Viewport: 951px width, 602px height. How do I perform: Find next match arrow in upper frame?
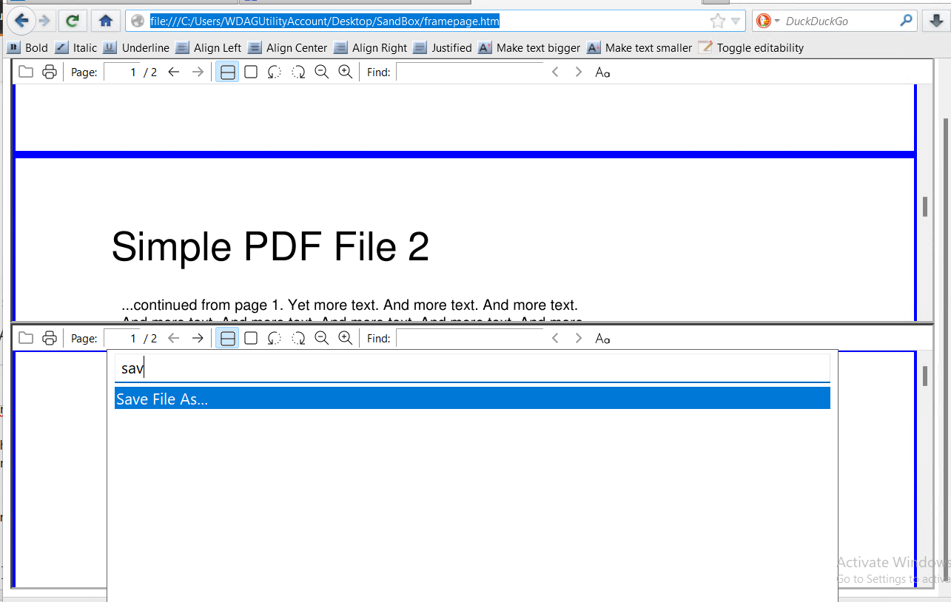[x=579, y=72]
